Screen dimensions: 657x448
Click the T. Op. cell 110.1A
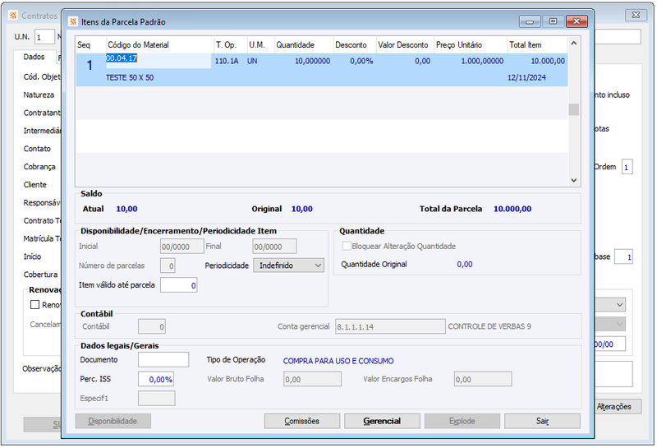tap(227, 62)
